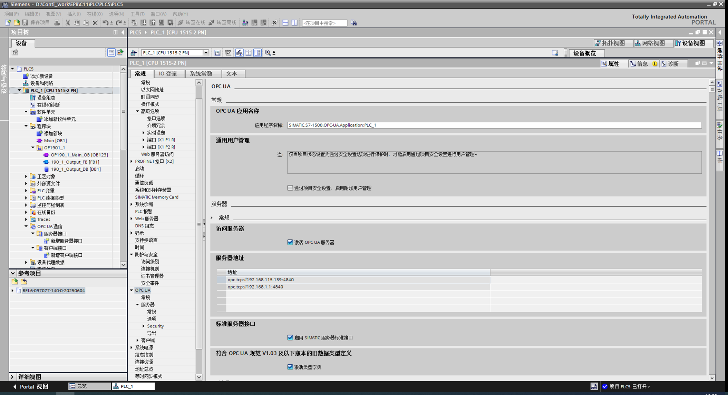Switch to the IO 变量 tab
Image resolution: width=728 pixels, height=395 pixels.
point(168,74)
